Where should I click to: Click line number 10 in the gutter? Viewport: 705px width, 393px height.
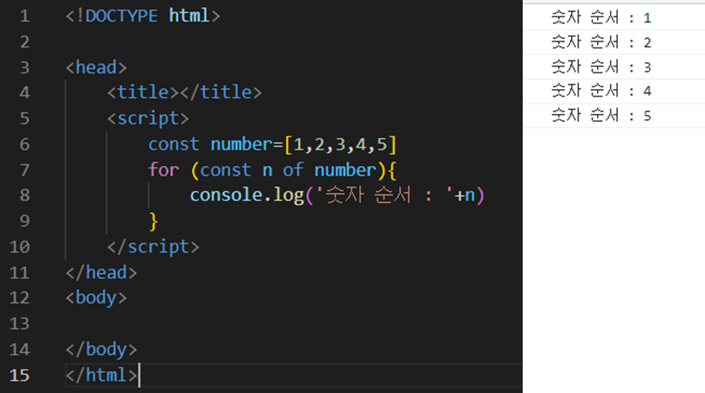pos(20,247)
